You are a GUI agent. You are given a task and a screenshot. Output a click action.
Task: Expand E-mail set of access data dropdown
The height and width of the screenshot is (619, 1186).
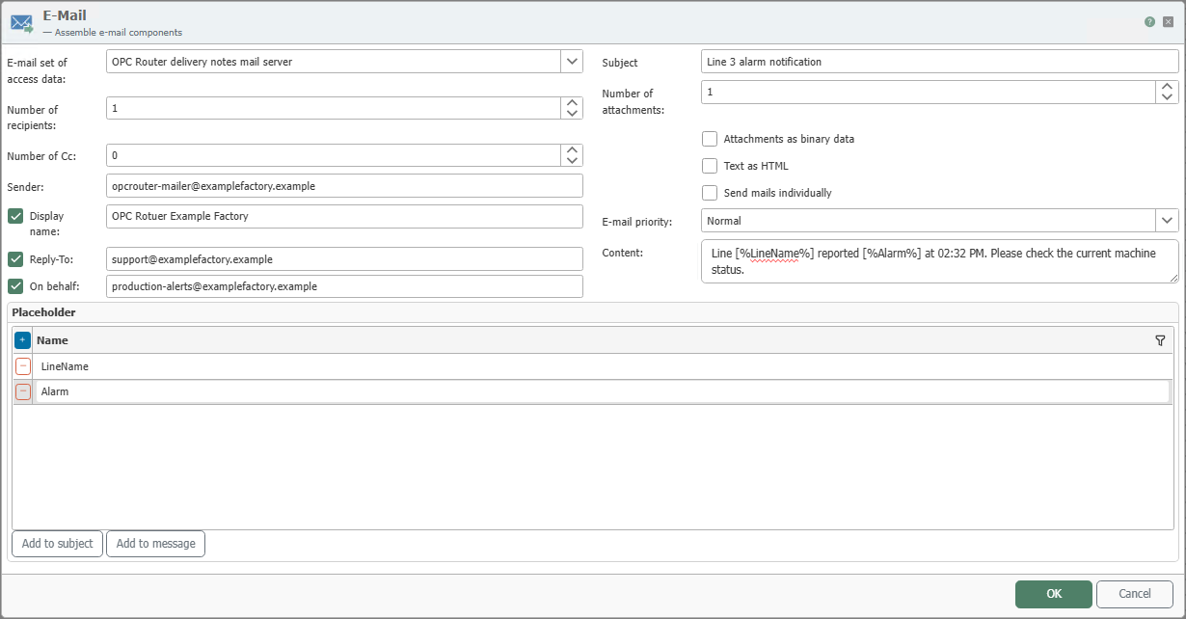tap(573, 62)
